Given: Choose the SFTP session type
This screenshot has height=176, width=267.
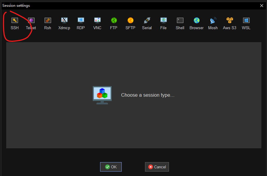Looking at the screenshot, I should tap(131, 24).
